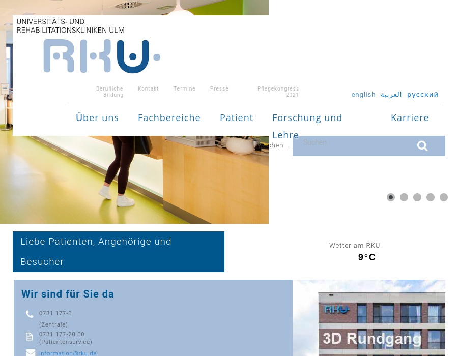Viewport: 458px width, 356px height.
Task: Click the fax icon beside the Patientenservice number
Action: tap(30, 336)
